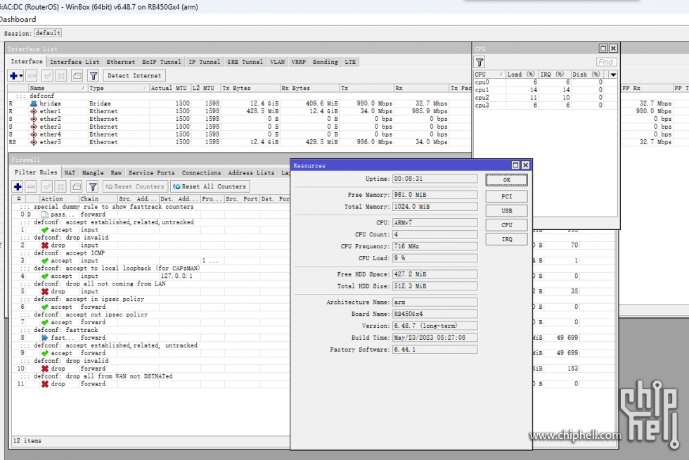Sort interfaces by the Tx Bytes column header
The width and height of the screenshot is (689, 460).
coord(250,89)
